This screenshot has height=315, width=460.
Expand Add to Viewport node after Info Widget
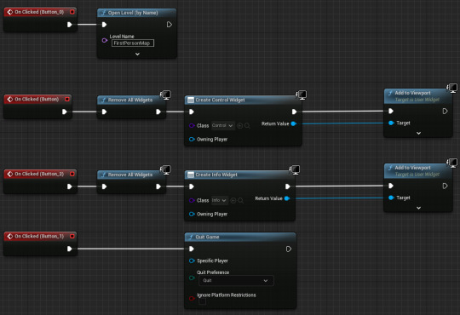coord(418,208)
